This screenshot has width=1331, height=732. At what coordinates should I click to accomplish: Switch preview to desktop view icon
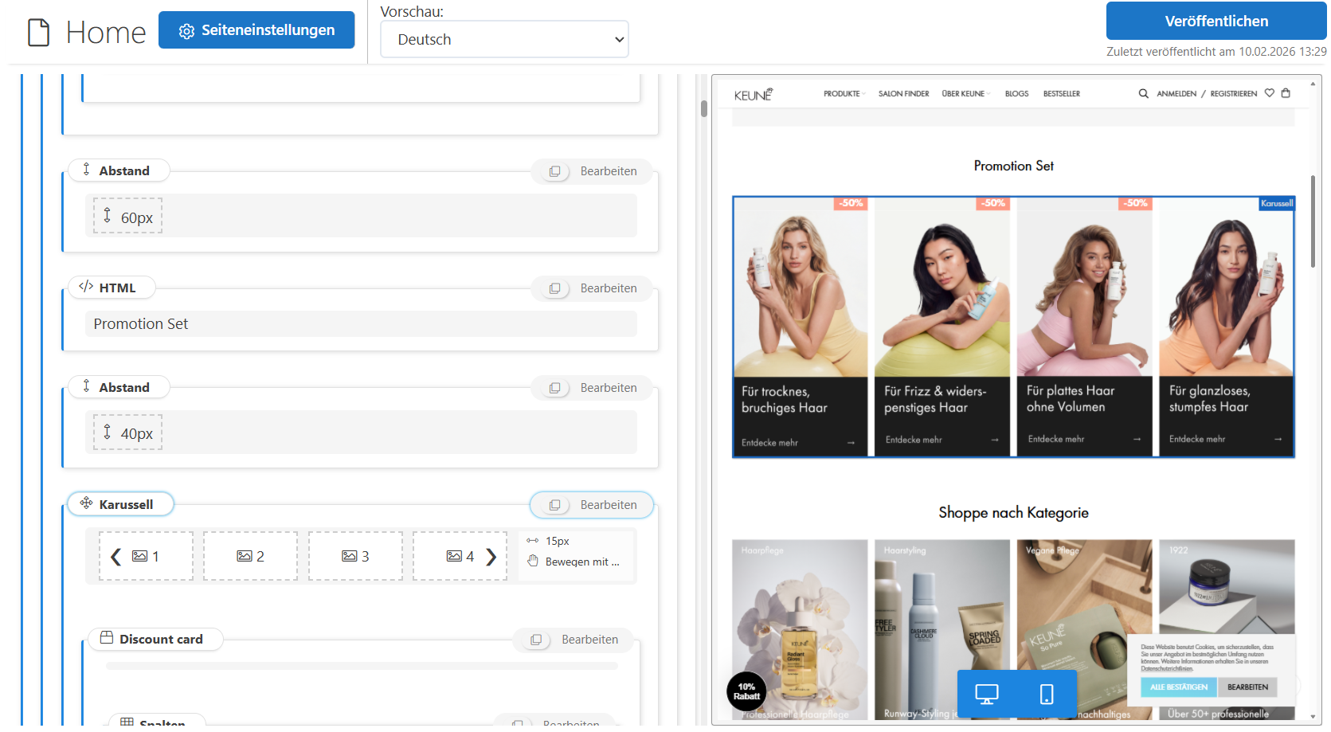pos(987,695)
